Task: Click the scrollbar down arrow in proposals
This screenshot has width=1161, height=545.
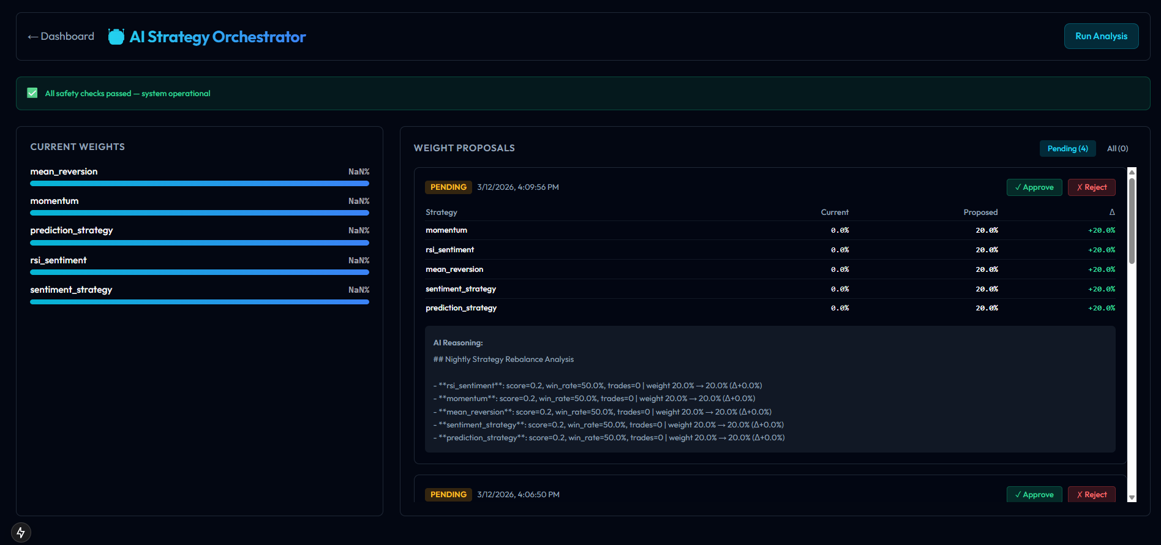Action: pos(1132,497)
